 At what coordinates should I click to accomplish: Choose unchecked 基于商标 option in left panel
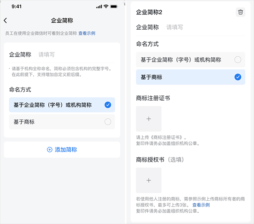click(62, 122)
